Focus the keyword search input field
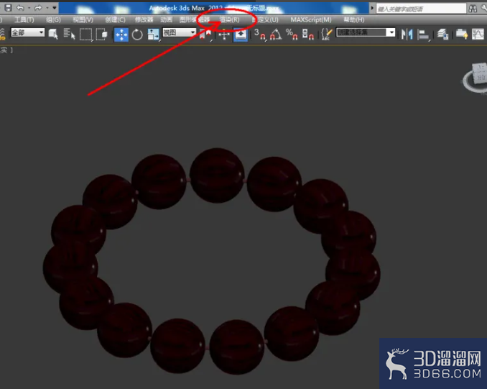Screen dimensions: 487x389 421,9
